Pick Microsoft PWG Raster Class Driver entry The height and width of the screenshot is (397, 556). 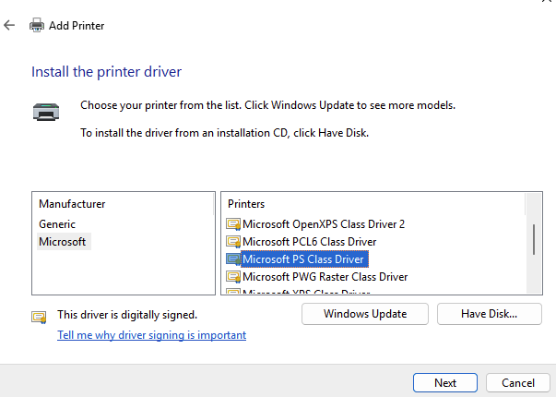[325, 276]
